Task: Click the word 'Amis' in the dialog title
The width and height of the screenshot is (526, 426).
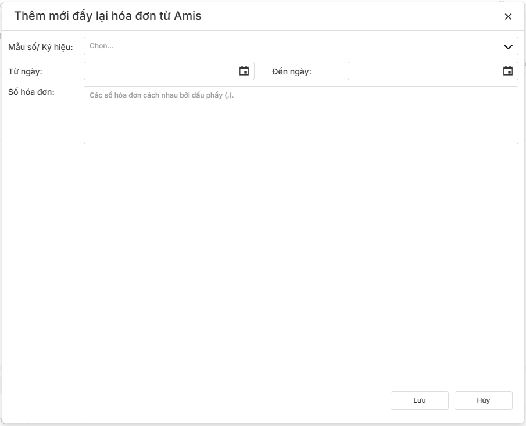Action: click(x=188, y=16)
